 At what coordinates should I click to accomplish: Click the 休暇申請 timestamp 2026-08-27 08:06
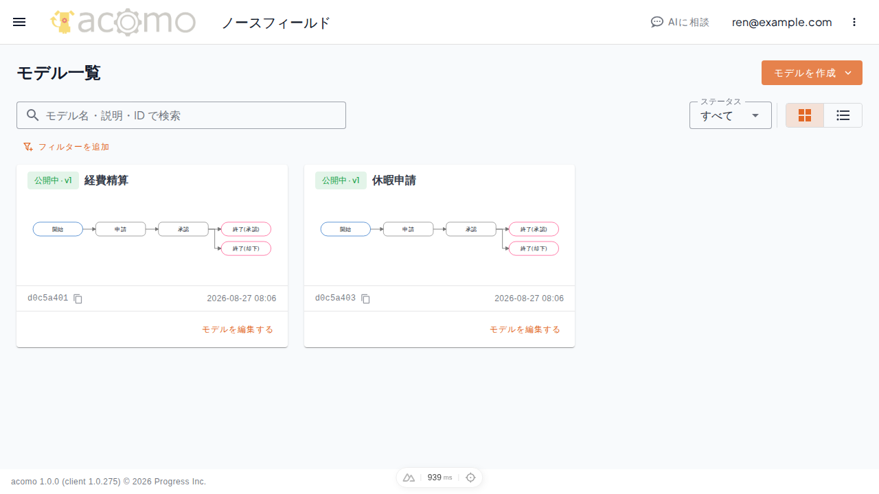529,298
